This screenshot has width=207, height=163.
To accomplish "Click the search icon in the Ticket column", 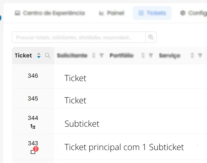I will coord(48,55).
